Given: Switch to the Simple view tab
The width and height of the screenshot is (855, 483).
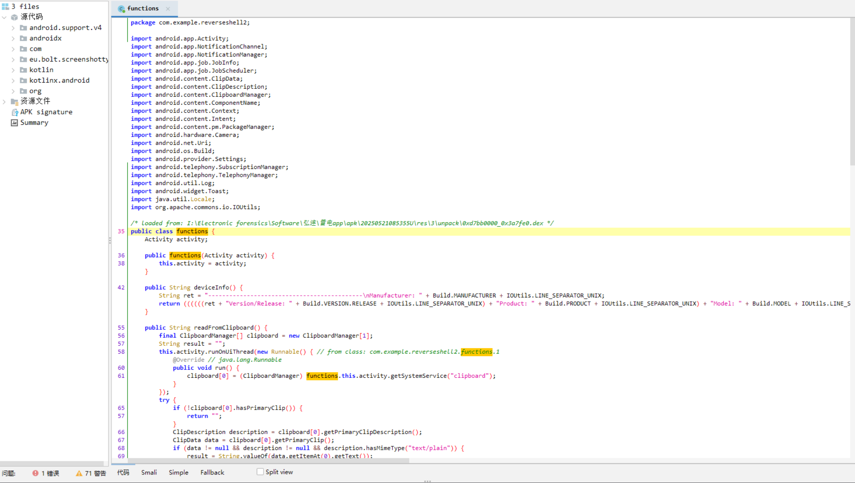Looking at the screenshot, I should [x=178, y=472].
